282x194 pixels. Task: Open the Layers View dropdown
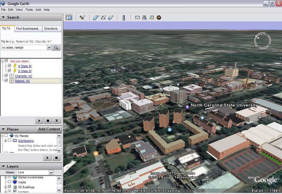[x=51, y=172]
